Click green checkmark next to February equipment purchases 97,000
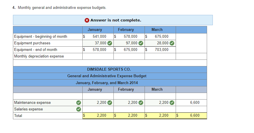 point(141,43)
